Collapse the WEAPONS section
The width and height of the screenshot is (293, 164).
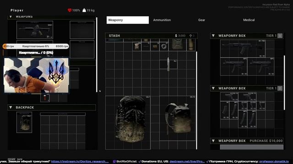(x=11, y=17)
